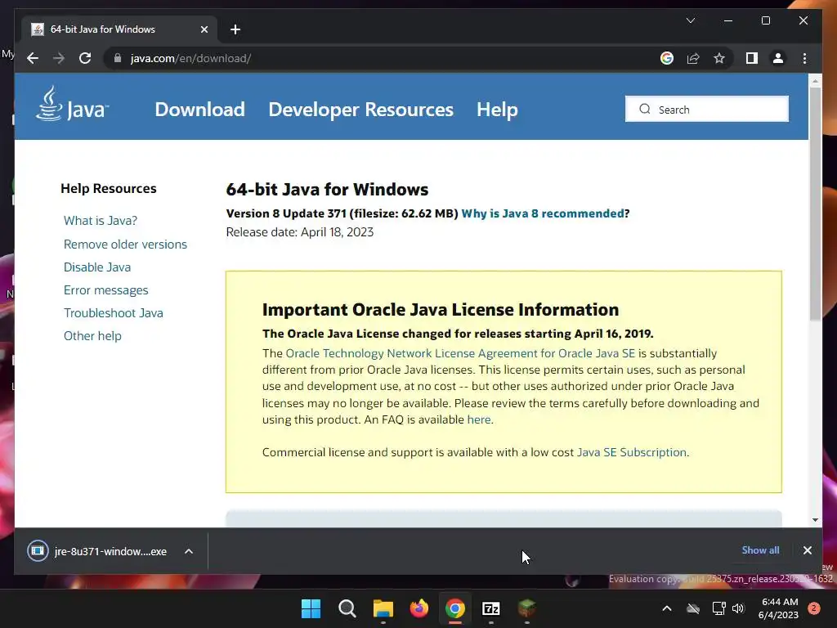Screen dimensions: 837x628
Task: Open a new browser tab
Action: point(235,29)
